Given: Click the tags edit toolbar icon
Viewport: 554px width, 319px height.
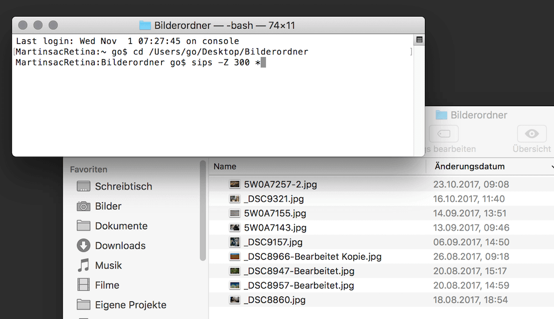Looking at the screenshot, I should coord(444,134).
